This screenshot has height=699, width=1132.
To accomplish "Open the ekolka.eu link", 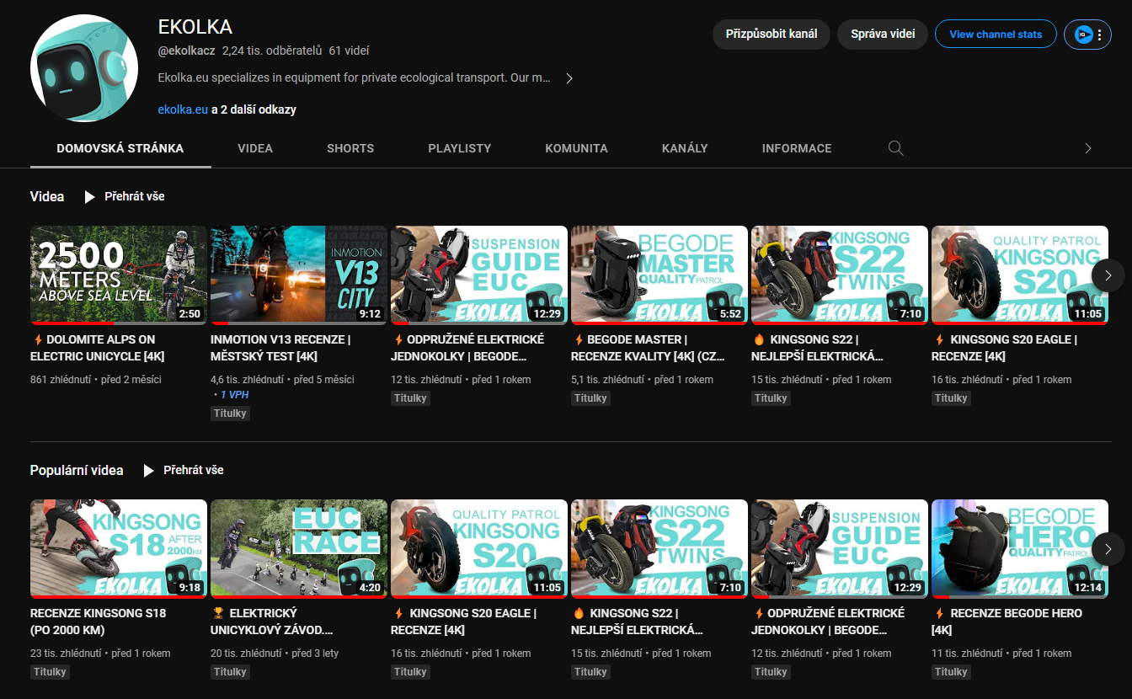I will [x=183, y=109].
